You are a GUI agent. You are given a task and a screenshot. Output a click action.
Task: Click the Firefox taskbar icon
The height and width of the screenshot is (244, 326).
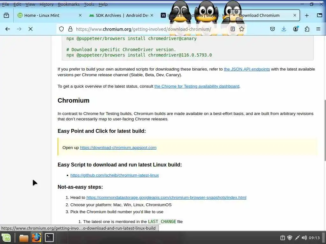36,238
